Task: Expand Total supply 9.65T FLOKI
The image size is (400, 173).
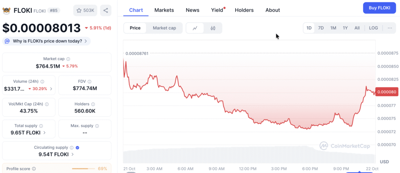Action: tap(44, 132)
